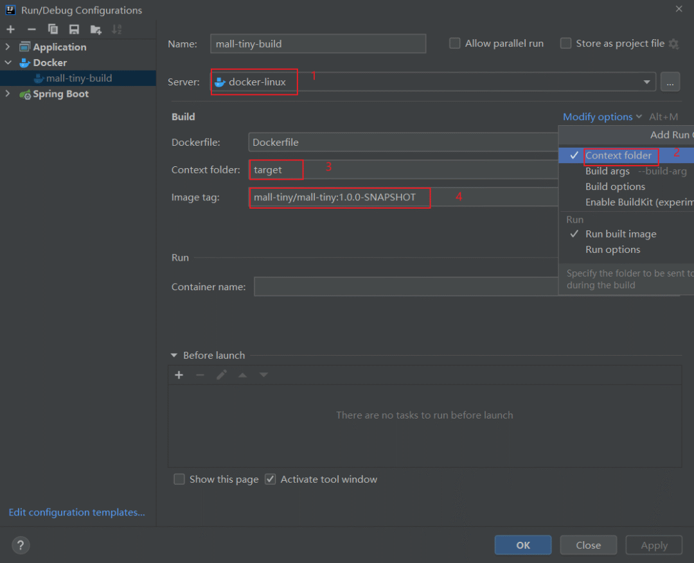Image resolution: width=694 pixels, height=563 pixels.
Task: Open help with question mark icon
Action: (21, 545)
